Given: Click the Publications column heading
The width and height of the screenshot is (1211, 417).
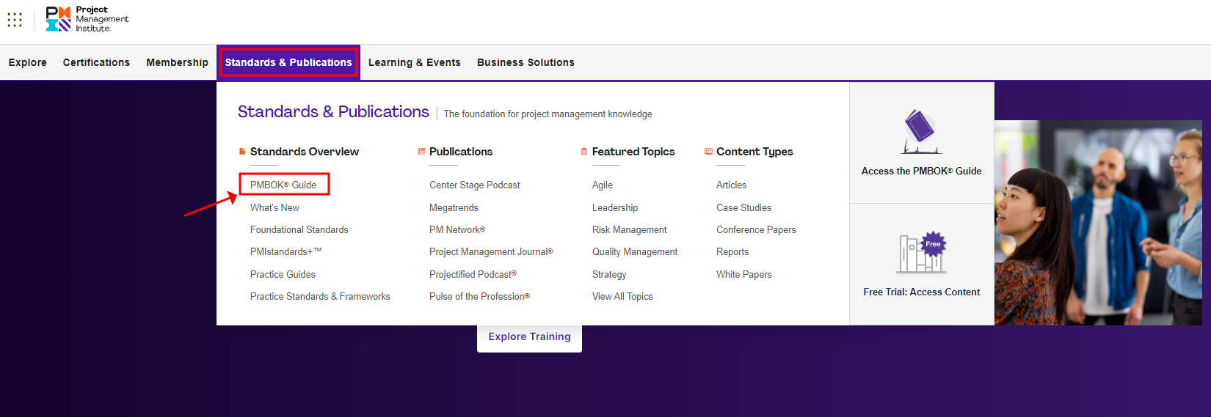Looking at the screenshot, I should (x=461, y=152).
